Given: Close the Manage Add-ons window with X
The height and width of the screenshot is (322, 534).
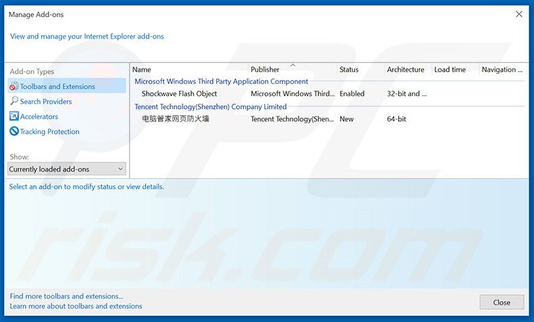Looking at the screenshot, I should point(519,14).
